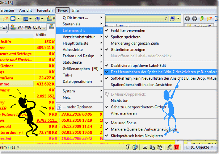Image resolution: width=219 pixels, height=154 pixels.
Task: Open dropdown arrow beside right computer icon
Action: coord(178,18)
